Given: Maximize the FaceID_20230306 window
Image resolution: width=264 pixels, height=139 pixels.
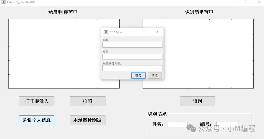Looking at the screenshot, I should [247, 2].
